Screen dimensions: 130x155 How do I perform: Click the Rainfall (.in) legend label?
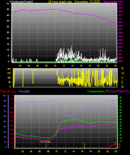tap(8, 91)
